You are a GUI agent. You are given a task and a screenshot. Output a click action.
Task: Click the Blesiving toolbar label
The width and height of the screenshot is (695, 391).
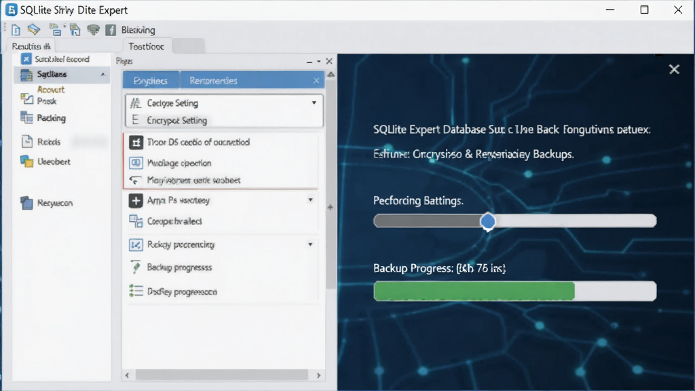coord(138,30)
